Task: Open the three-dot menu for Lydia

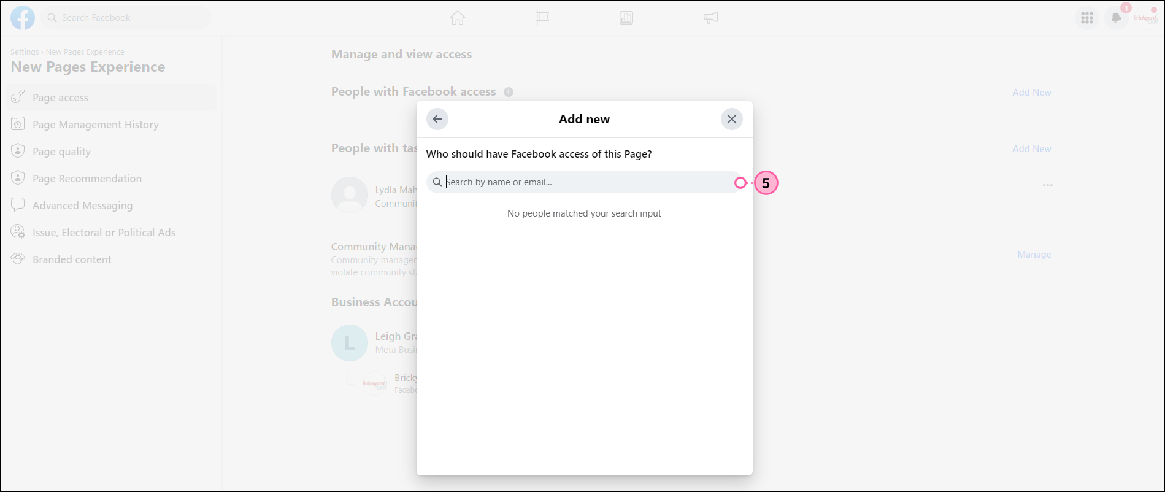Action: click(x=1048, y=185)
